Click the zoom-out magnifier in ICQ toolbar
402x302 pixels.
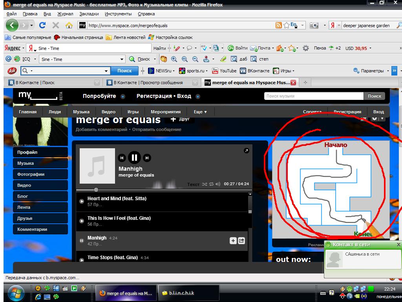[195, 59]
